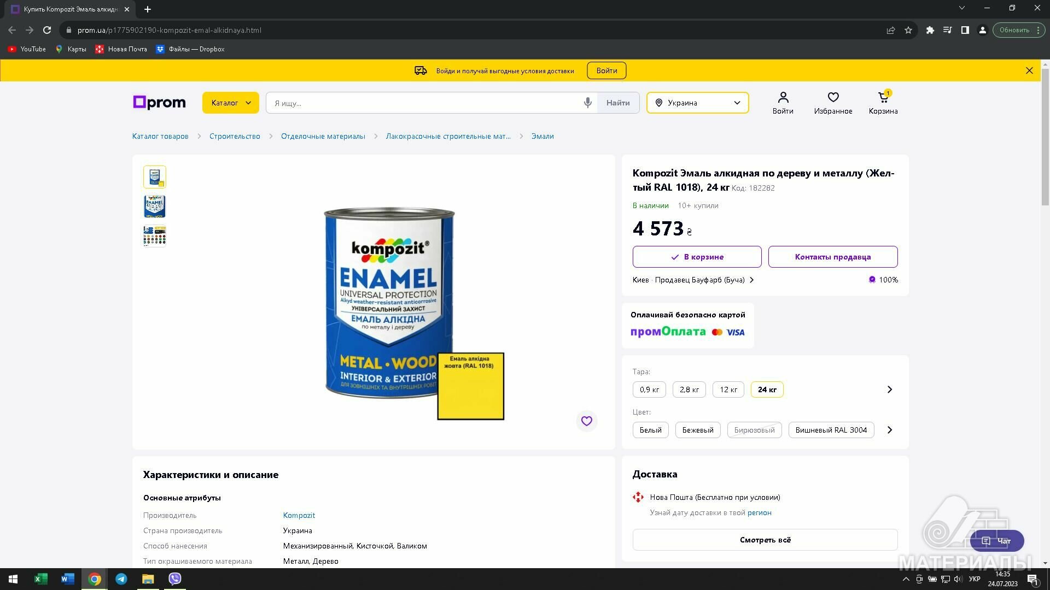The image size is (1050, 590).
Task: Choose the Белый color option
Action: point(650,430)
